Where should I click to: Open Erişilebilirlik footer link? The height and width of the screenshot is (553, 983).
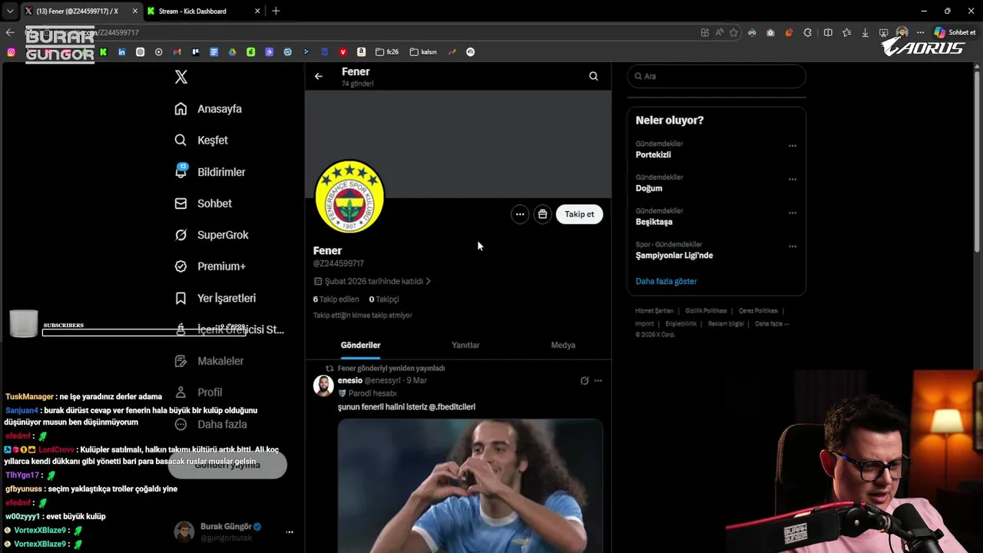(681, 324)
